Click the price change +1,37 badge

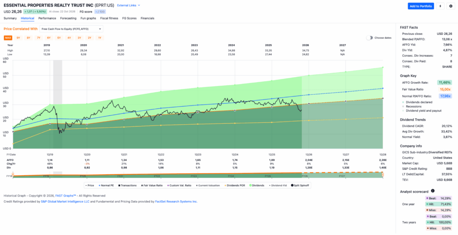(x=34, y=12)
